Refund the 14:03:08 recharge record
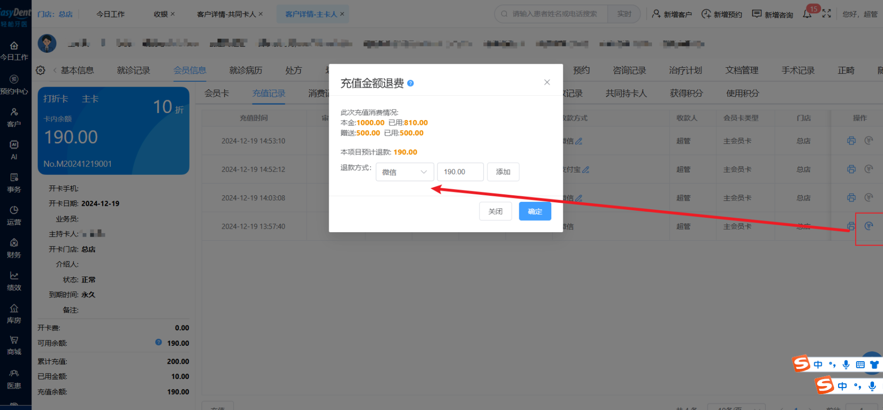 [x=869, y=197]
